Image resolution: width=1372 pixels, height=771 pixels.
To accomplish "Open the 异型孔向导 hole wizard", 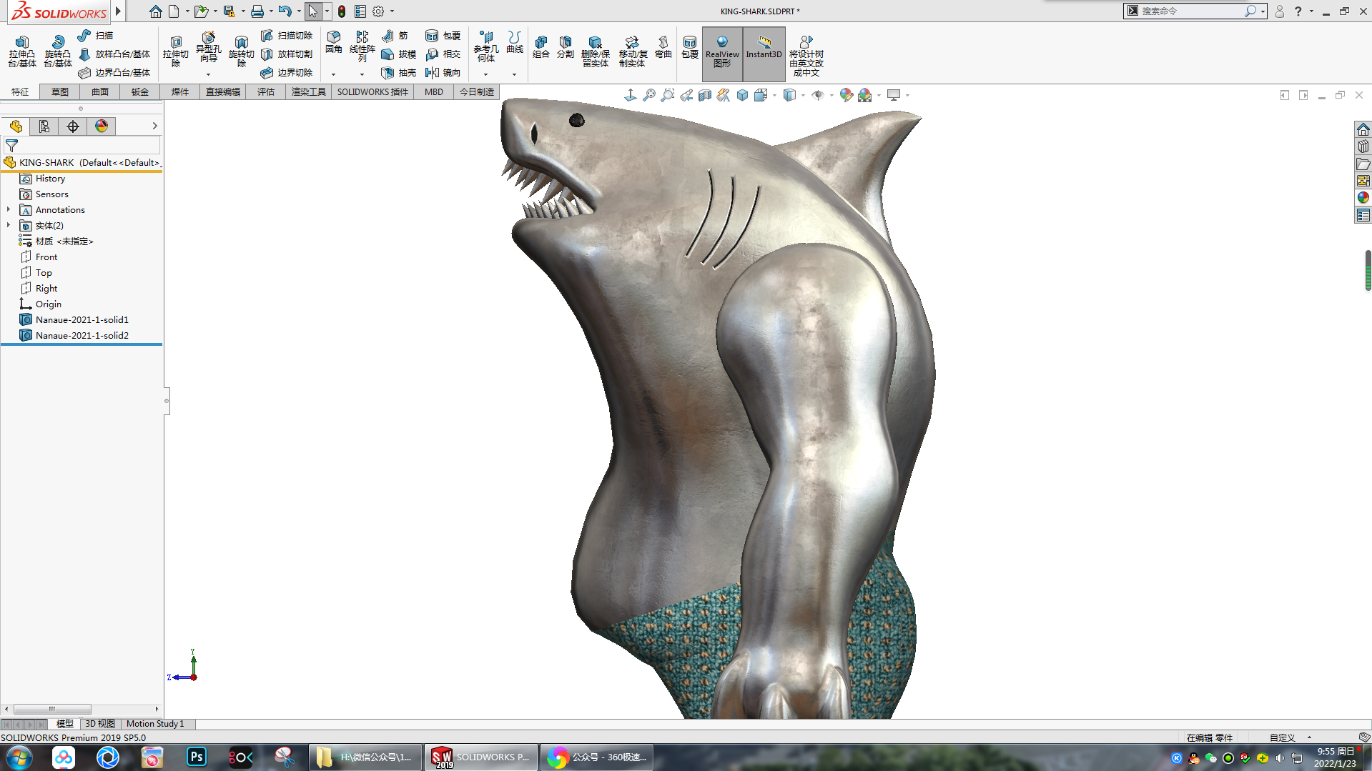I will [209, 47].
